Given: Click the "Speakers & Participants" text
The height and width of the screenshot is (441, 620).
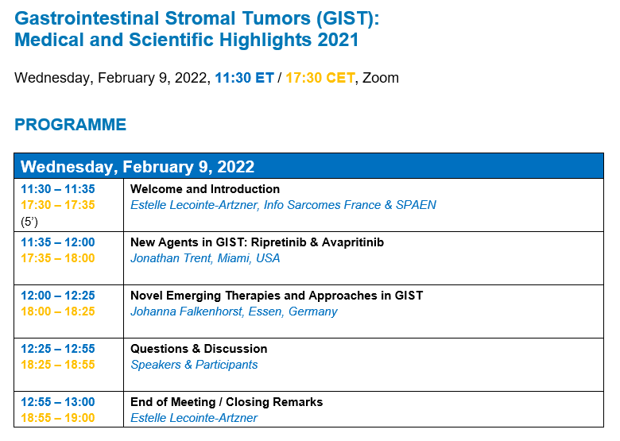Looking at the screenshot, I should [194, 365].
